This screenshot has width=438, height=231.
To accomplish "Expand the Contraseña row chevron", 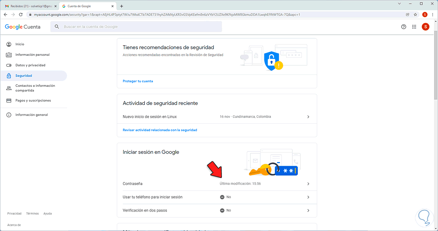I will (308, 184).
